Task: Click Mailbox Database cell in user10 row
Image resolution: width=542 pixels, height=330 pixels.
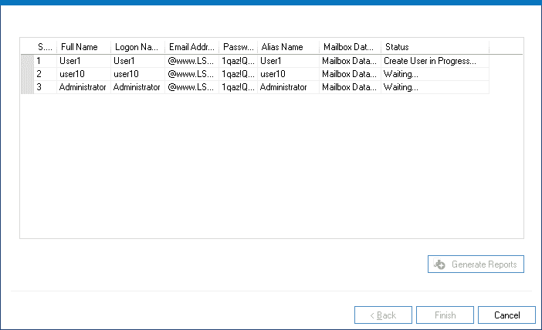Action: pyautogui.click(x=351, y=74)
